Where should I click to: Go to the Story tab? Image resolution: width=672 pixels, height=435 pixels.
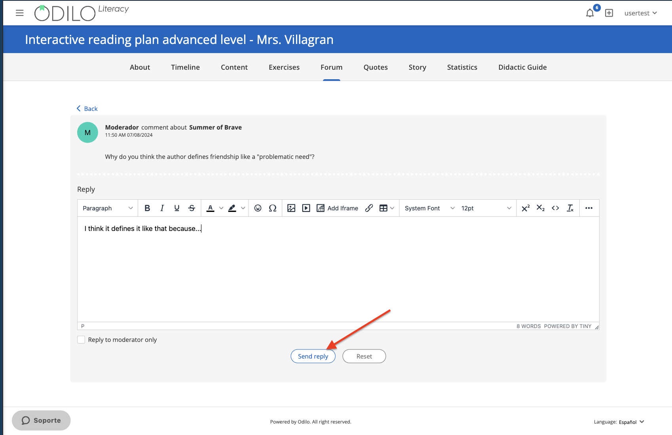coord(418,67)
